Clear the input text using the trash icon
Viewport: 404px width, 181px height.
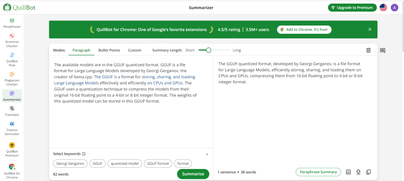pyautogui.click(x=368, y=50)
